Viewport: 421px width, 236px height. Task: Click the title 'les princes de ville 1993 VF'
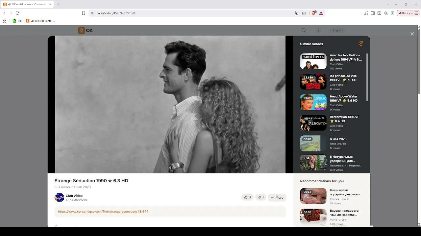click(343, 78)
